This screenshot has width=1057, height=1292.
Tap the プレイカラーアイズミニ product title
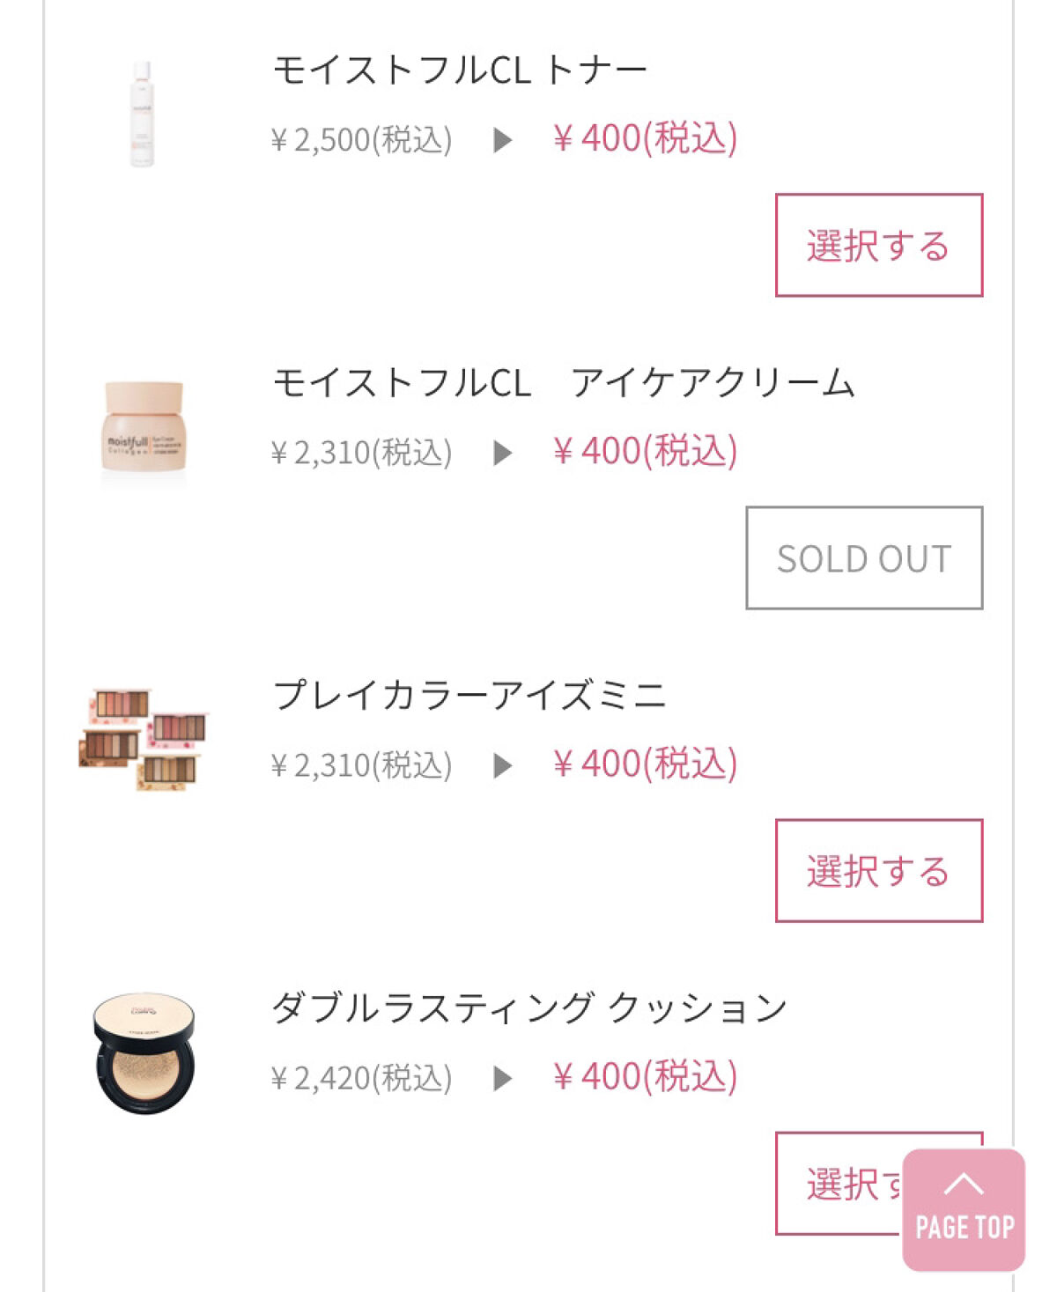469,696
